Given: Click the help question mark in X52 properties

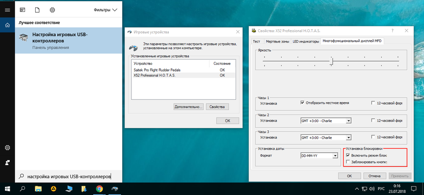Looking at the screenshot, I should (392, 31).
